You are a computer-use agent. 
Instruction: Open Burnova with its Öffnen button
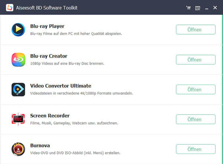click(x=196, y=149)
